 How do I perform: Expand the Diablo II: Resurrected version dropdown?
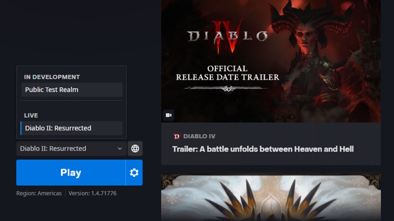pos(72,148)
